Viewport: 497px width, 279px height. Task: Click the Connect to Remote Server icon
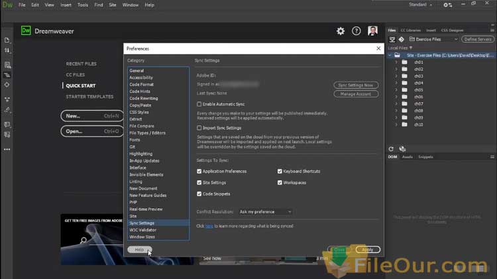pos(392,39)
